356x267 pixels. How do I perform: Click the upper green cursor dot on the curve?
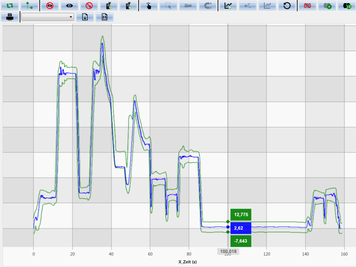pyautogui.click(x=228, y=222)
